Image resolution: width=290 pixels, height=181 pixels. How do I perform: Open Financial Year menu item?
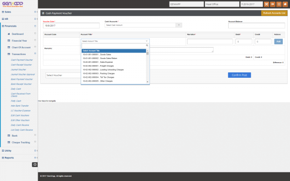coord(19,41)
